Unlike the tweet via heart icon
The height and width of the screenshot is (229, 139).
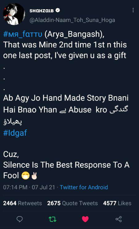[85, 219]
